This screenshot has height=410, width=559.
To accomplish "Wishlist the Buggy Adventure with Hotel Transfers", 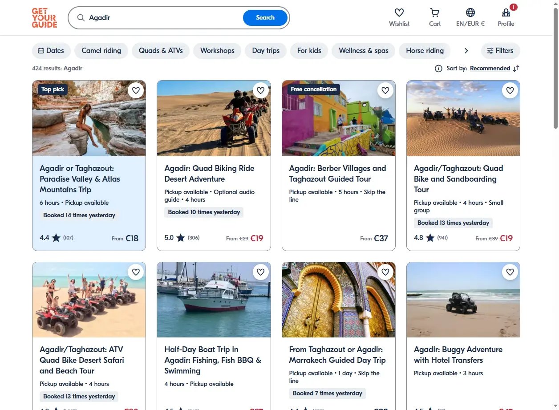I will (510, 272).
